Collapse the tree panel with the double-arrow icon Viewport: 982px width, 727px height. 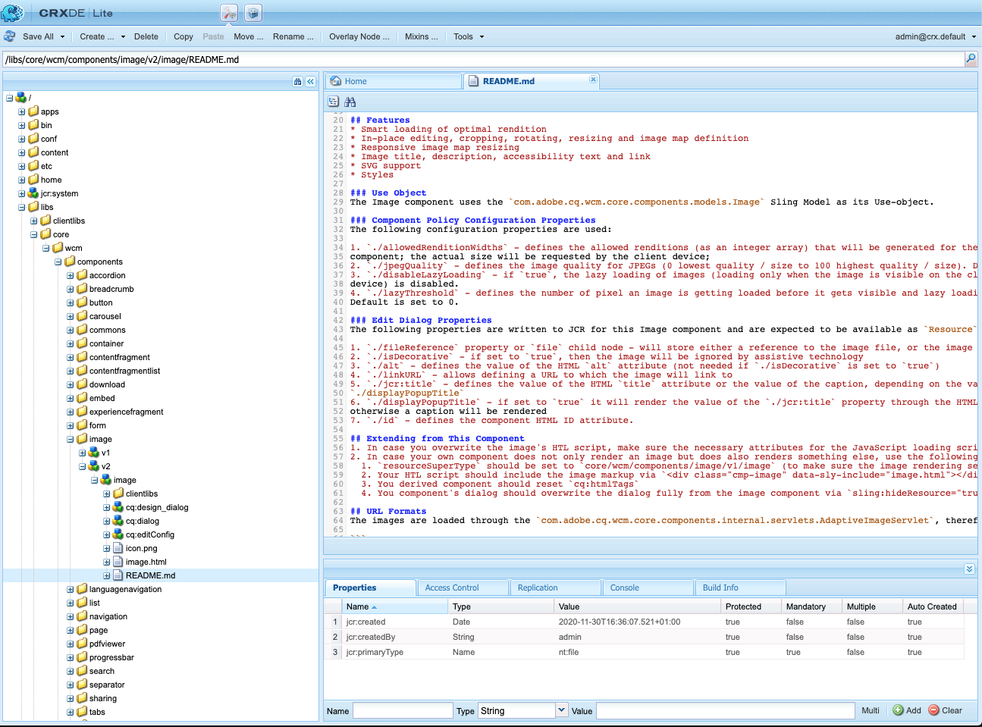(x=310, y=81)
